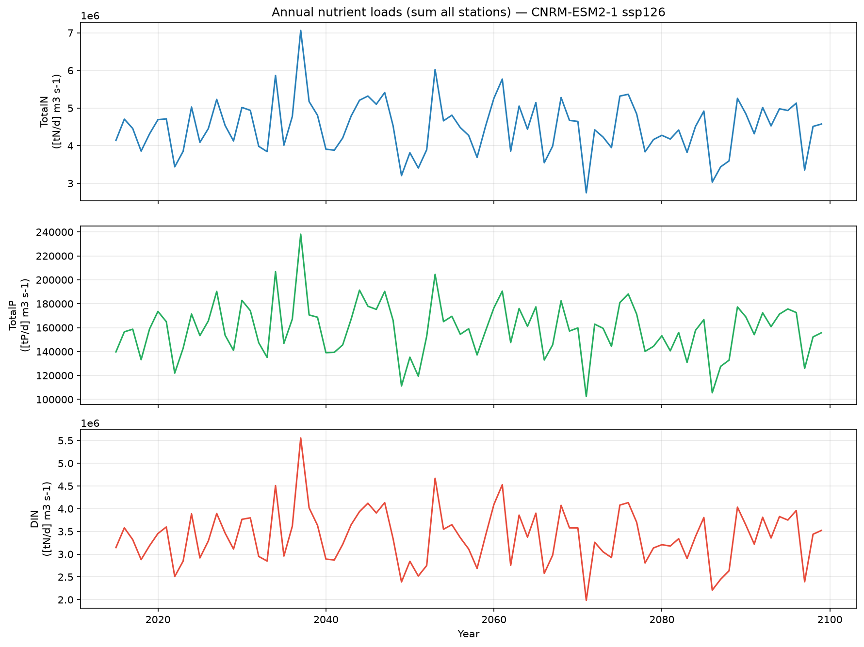Click the chart title mentioning CNRM-ESM2-1 ssp126

pyautogui.click(x=468, y=12)
